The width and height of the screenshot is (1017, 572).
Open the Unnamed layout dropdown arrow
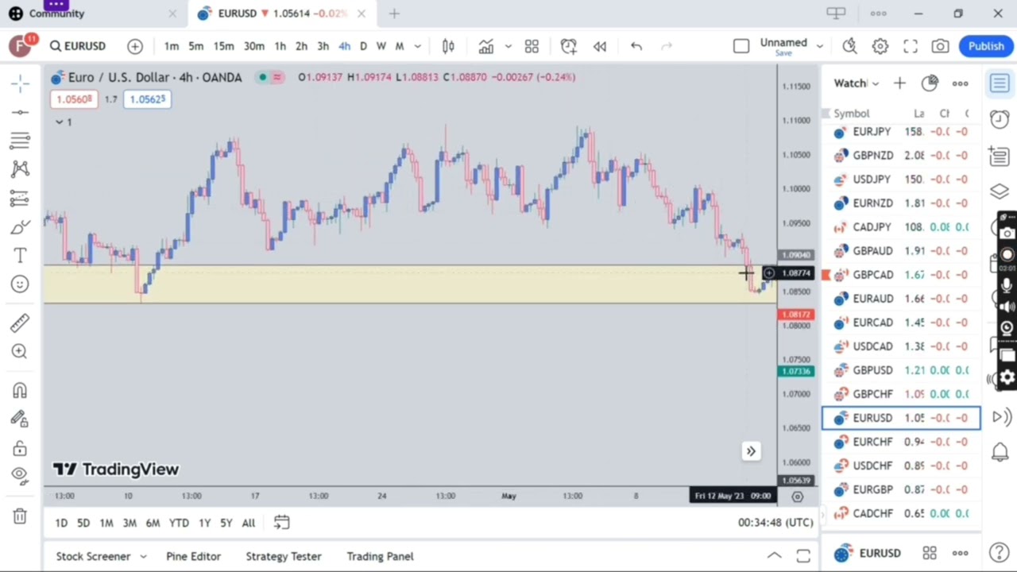click(819, 46)
